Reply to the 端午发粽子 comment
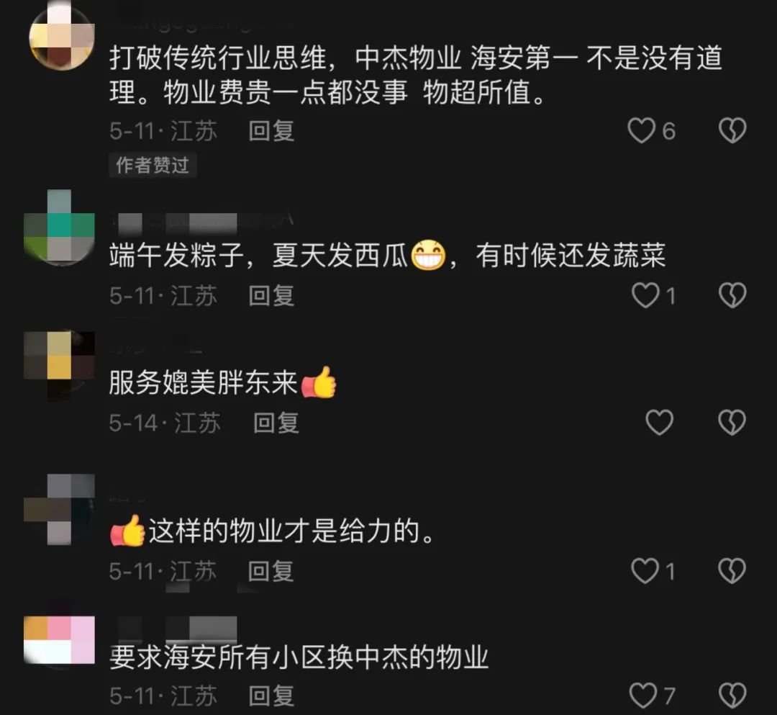Viewport: 777px width, 715px height. pos(271,296)
